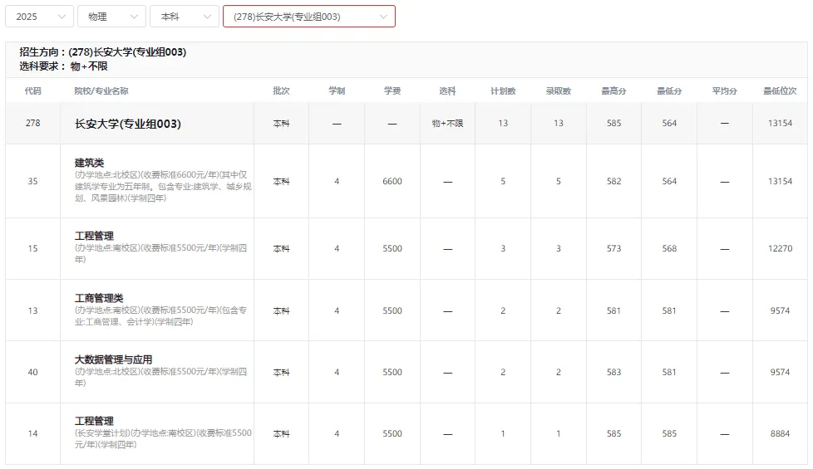Click rank 12270 in code 15 row
This screenshot has height=469, width=813.
780,248
